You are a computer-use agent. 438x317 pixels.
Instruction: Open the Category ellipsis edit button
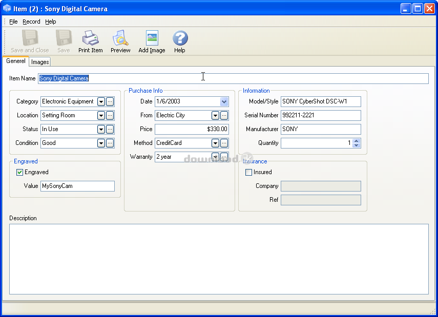tap(110, 102)
